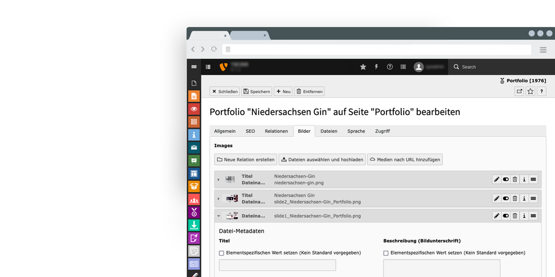
Task: Enable element-specific value for Titel
Action: click(221, 253)
